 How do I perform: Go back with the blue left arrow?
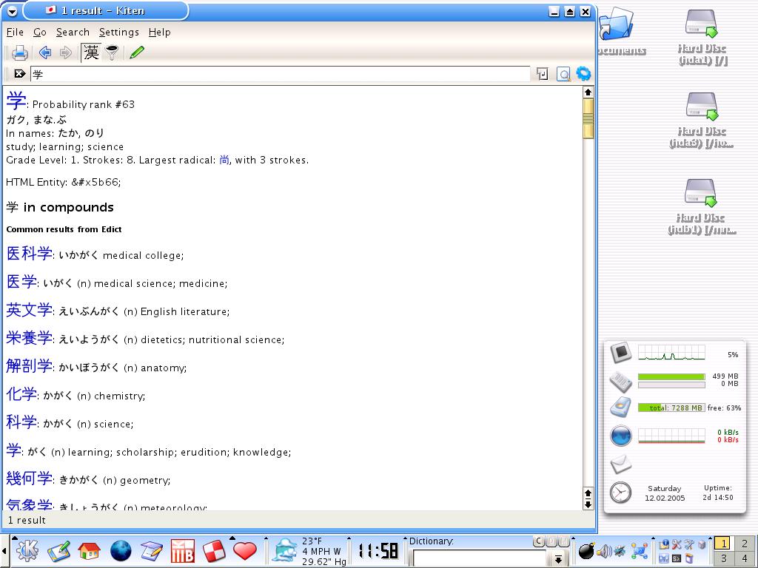click(45, 53)
